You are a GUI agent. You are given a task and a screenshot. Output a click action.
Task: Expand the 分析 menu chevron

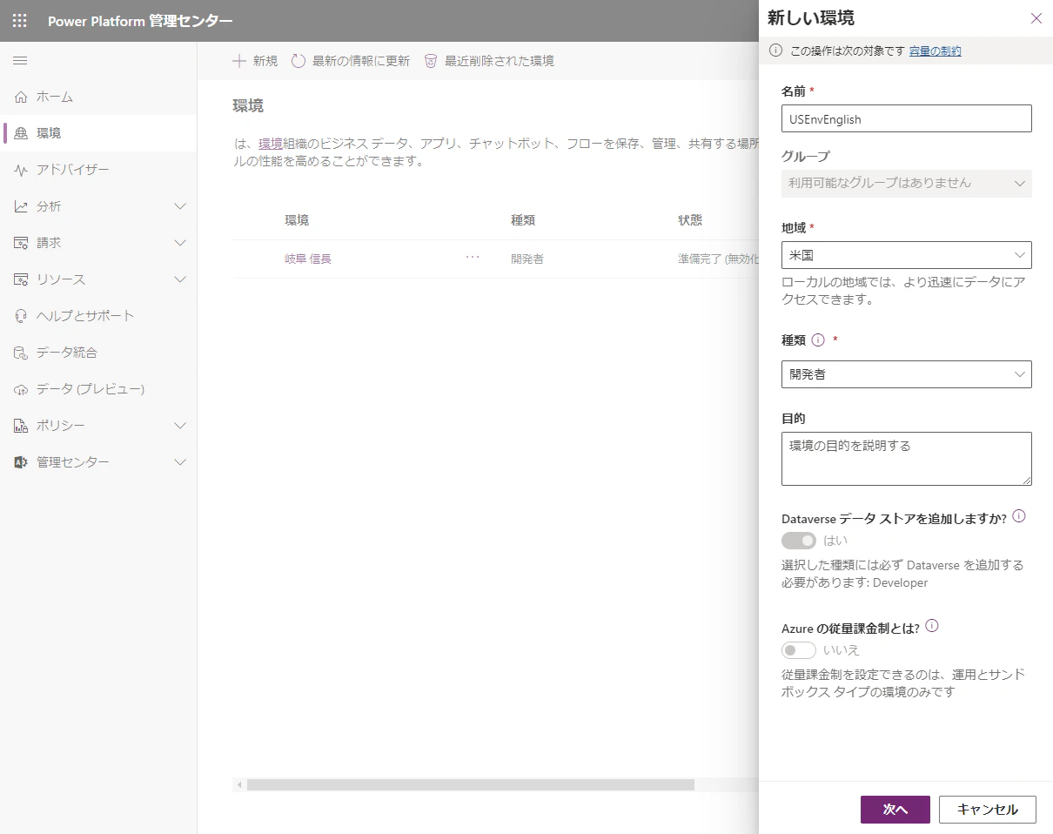point(180,206)
